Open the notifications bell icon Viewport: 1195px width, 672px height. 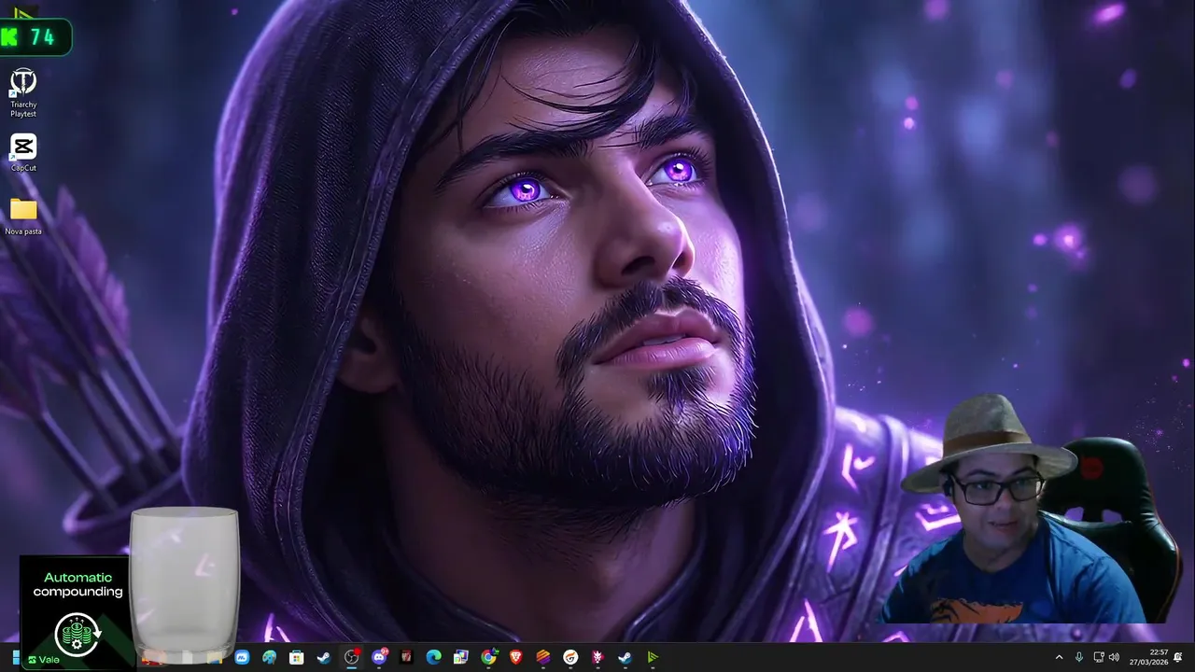tap(1178, 657)
